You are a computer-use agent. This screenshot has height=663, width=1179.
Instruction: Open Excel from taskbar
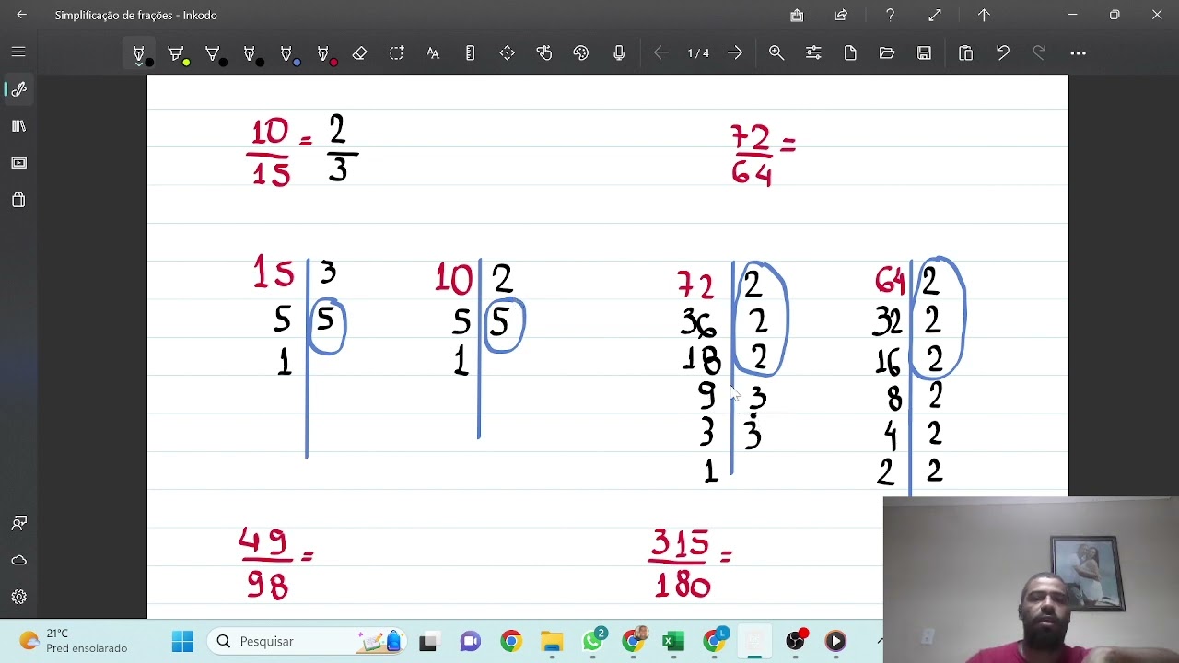tap(673, 641)
